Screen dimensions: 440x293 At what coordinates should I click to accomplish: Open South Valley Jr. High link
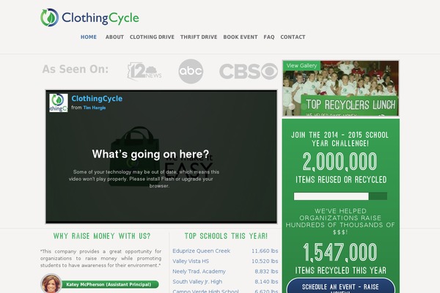(x=197, y=281)
